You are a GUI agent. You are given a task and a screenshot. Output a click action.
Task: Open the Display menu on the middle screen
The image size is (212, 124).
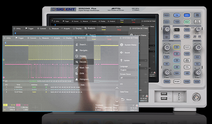(x=77, y=28)
